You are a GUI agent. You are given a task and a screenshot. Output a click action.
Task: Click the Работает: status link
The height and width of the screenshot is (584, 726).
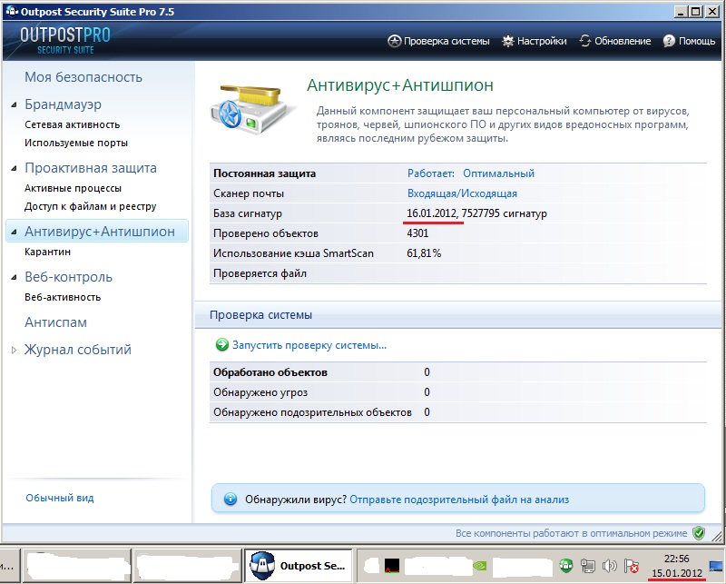click(430, 173)
